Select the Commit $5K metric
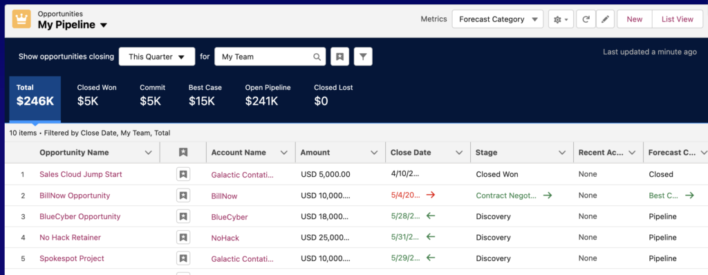Screen dimensions: 708x275 [152, 95]
